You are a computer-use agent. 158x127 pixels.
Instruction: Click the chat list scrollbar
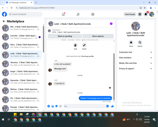coord(44,39)
